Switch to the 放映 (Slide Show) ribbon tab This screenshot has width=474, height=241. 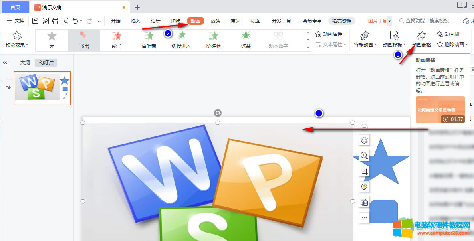(215, 21)
